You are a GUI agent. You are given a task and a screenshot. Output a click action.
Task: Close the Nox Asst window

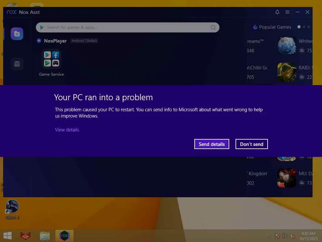[308, 12]
